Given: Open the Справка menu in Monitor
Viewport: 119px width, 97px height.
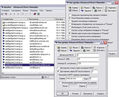Looking at the screenshot, I should 49,11.
